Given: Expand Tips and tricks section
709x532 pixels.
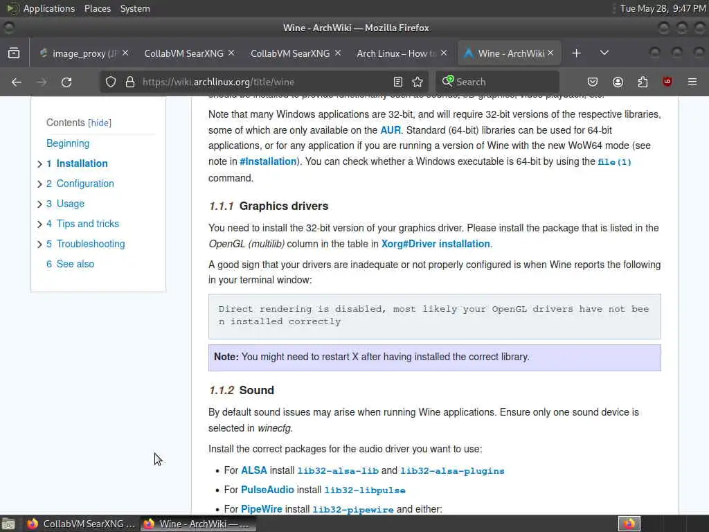Looking at the screenshot, I should pyautogui.click(x=39, y=224).
